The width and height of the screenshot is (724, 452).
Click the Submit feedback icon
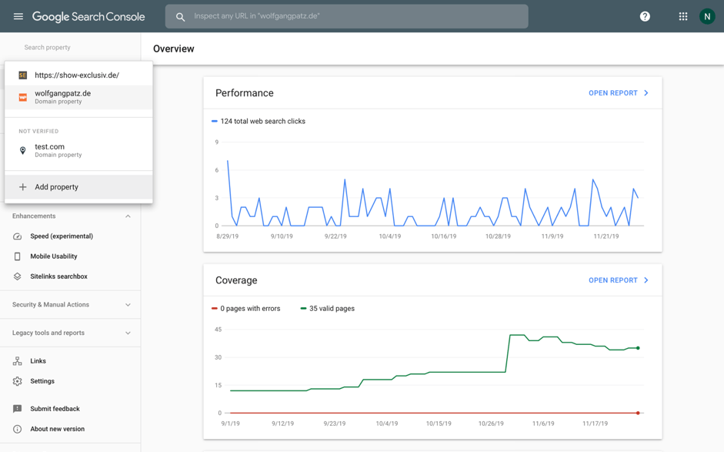(17, 409)
